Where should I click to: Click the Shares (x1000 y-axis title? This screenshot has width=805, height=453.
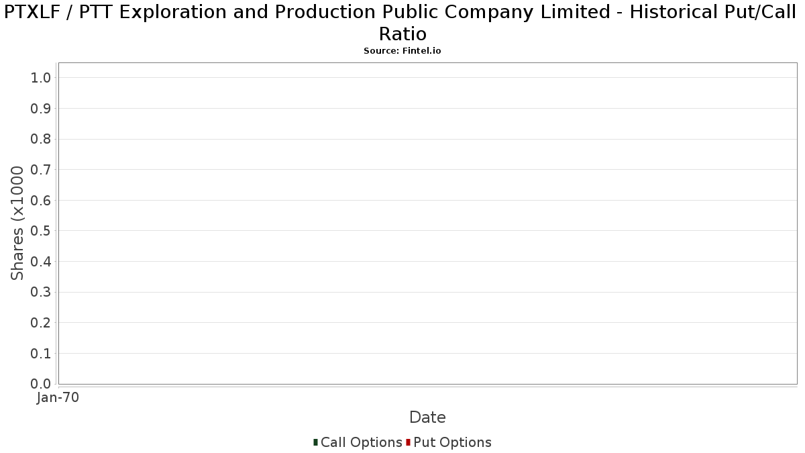[17, 223]
